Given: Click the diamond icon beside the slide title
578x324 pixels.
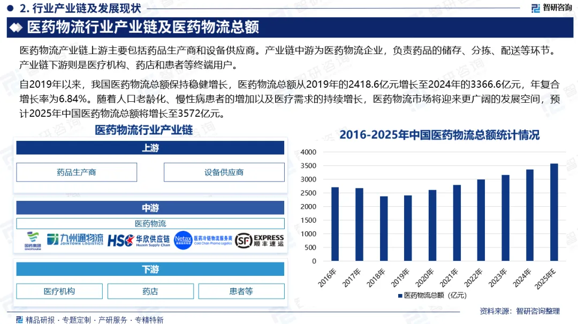Looking at the screenshot, I should (16, 28).
